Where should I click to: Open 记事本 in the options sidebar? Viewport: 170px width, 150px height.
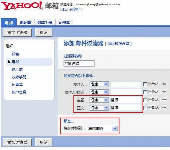click(x=17, y=85)
